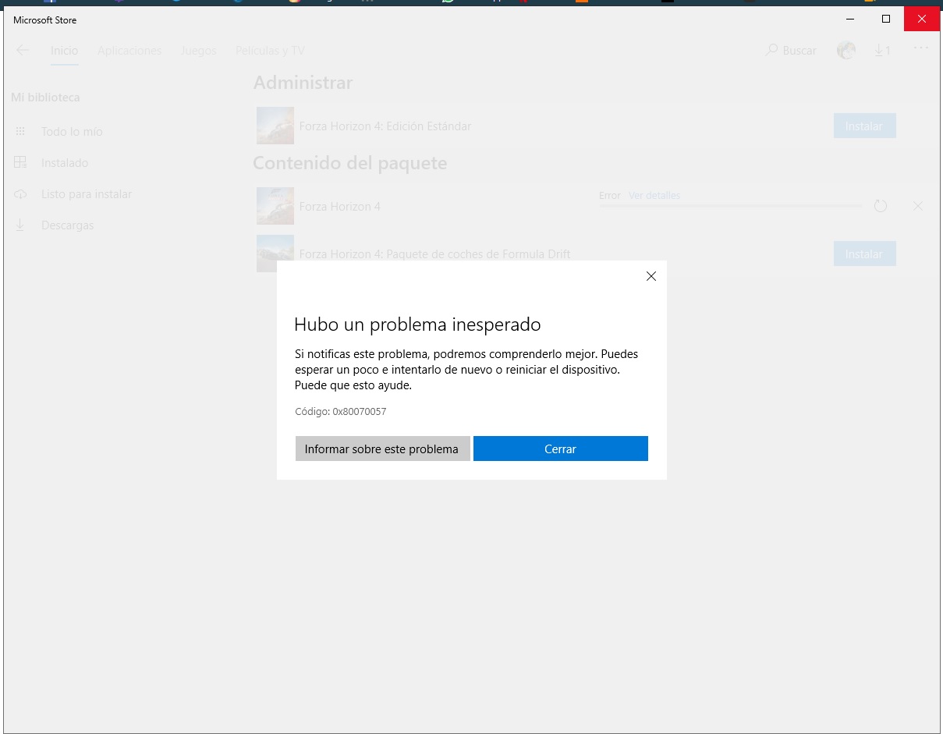Open the three-dots more menu
The width and height of the screenshot is (943, 734).
920,48
